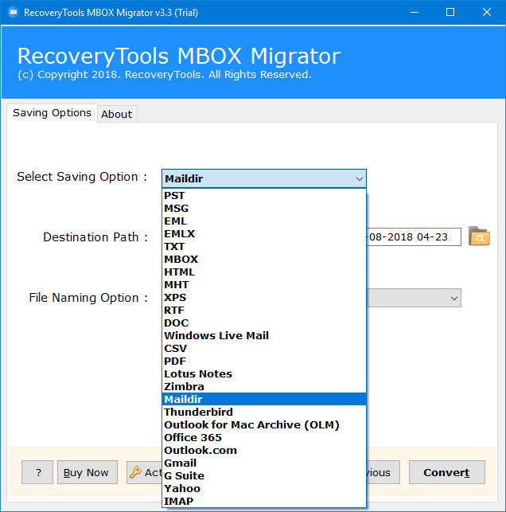Pick G Suite from the list
Screen dimensions: 506x512
coord(264,475)
